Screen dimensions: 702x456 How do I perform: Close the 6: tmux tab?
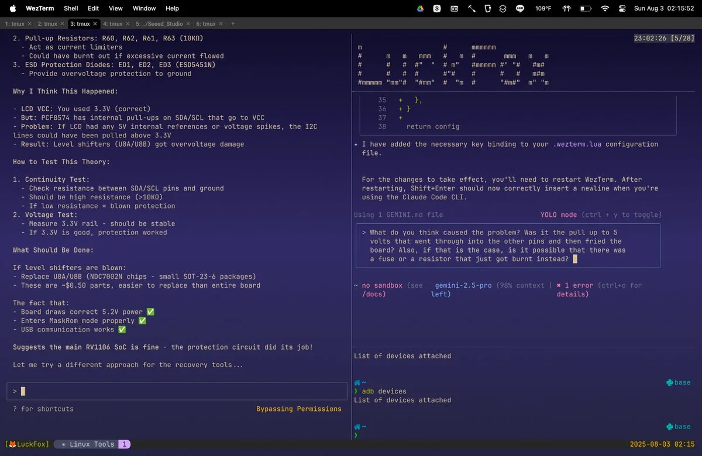222,24
